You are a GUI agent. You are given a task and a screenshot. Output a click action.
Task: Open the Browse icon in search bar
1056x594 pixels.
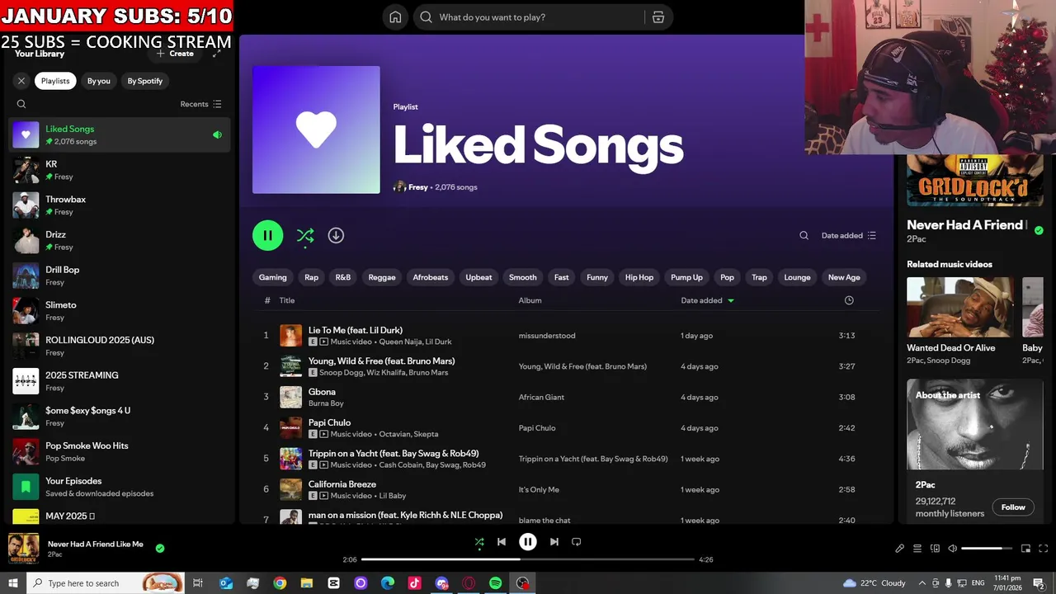pyautogui.click(x=658, y=17)
